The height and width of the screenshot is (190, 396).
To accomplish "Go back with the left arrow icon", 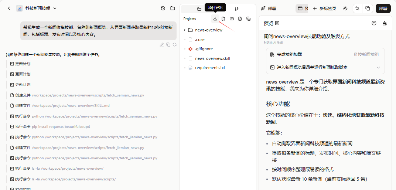I will coord(9,9).
